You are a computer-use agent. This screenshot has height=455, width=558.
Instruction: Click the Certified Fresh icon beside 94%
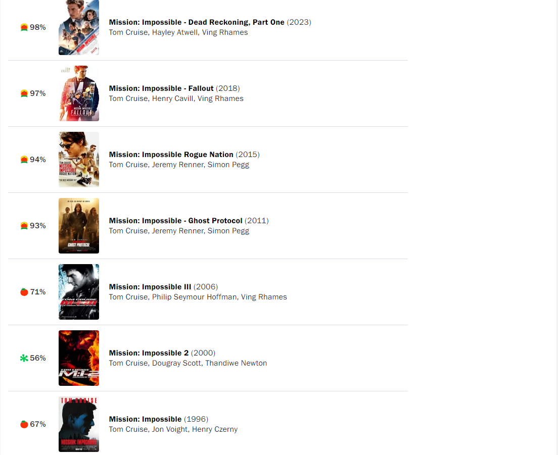coord(24,160)
